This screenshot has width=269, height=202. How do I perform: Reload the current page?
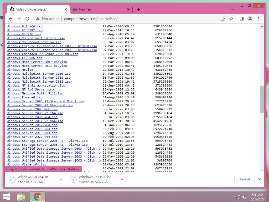pyautogui.click(x=27, y=19)
